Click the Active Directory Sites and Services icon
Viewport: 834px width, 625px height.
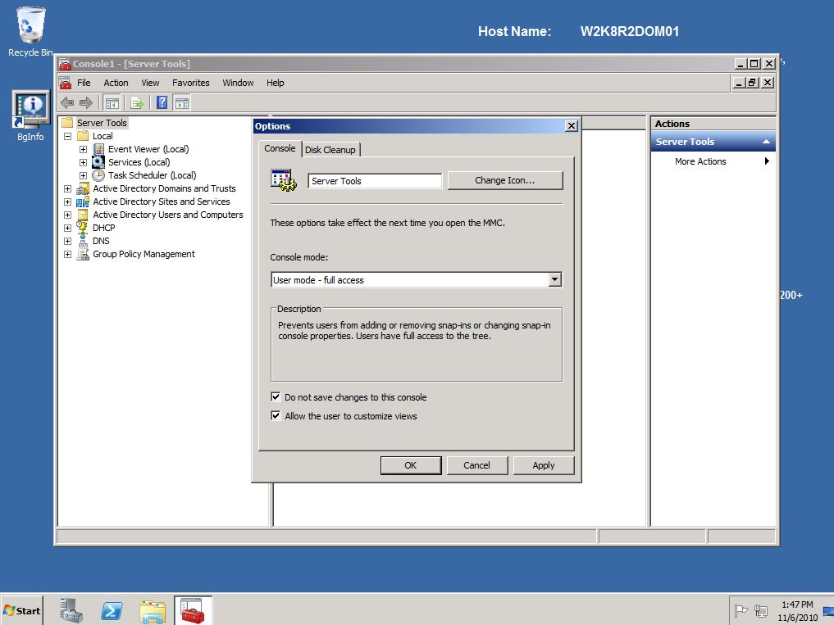83,202
